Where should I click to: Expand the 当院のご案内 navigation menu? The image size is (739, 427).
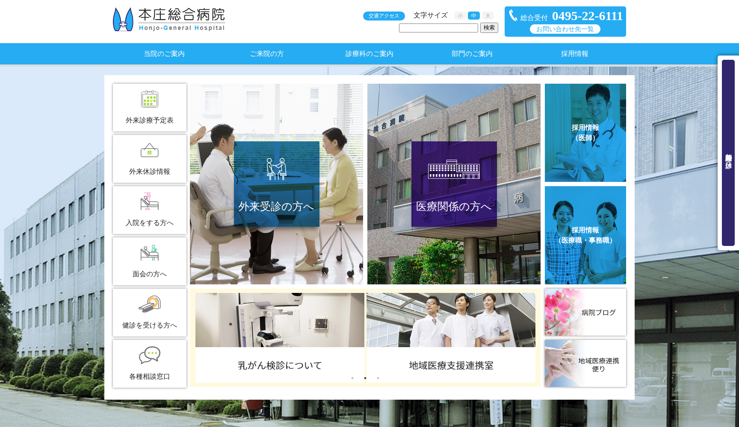[164, 54]
